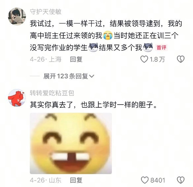Reply to the Shanghai comment via 回复

(76, 59)
